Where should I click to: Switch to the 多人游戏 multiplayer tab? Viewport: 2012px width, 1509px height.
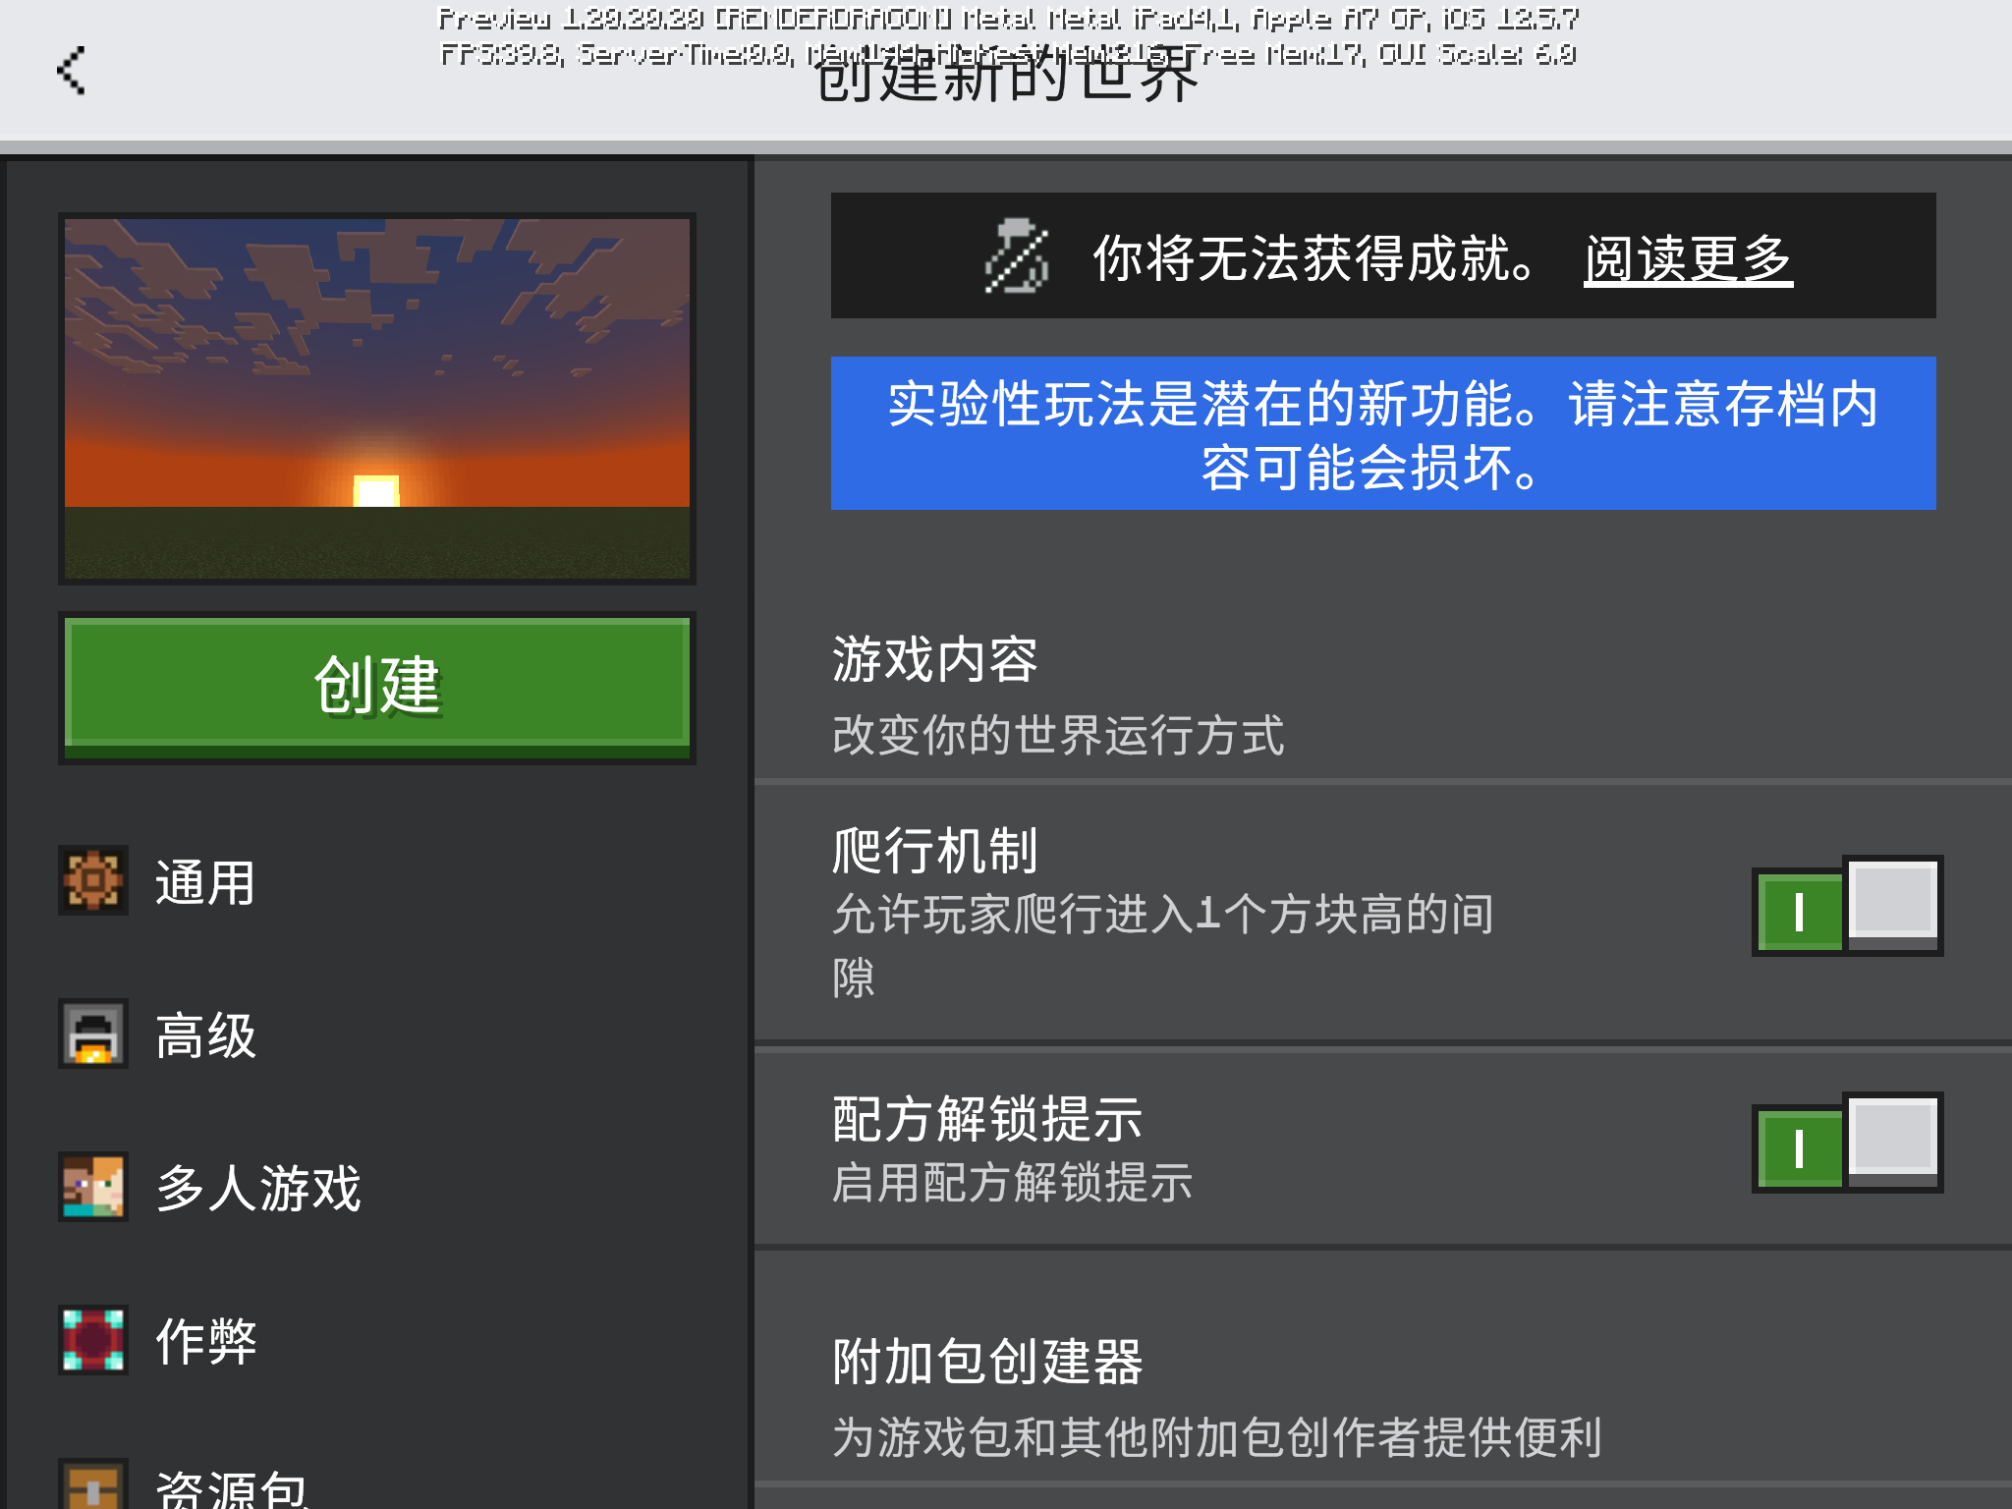click(x=258, y=1188)
